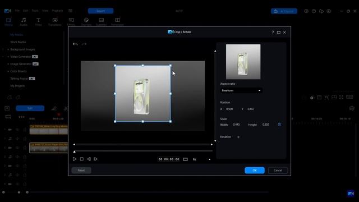
Task: Open the Titles room tab
Action: click(x=39, y=22)
